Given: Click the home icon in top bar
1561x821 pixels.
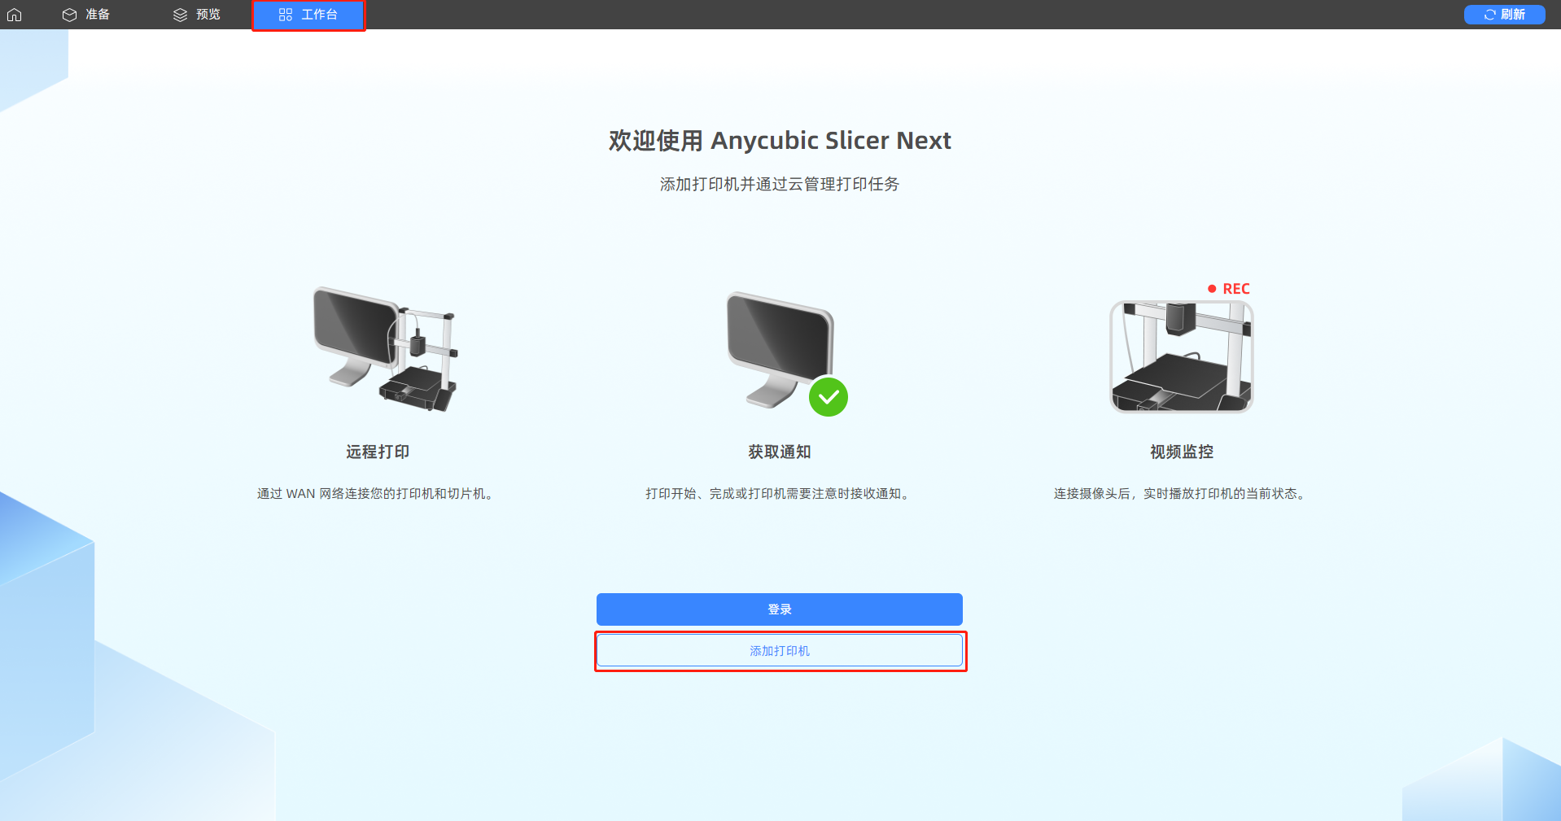Looking at the screenshot, I should click(x=15, y=15).
